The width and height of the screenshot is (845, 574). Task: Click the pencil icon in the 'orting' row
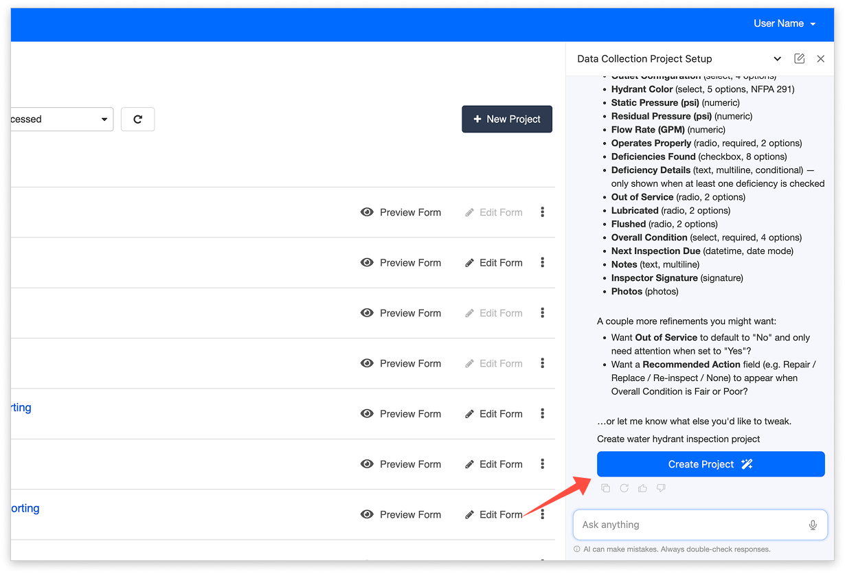pyautogui.click(x=469, y=514)
